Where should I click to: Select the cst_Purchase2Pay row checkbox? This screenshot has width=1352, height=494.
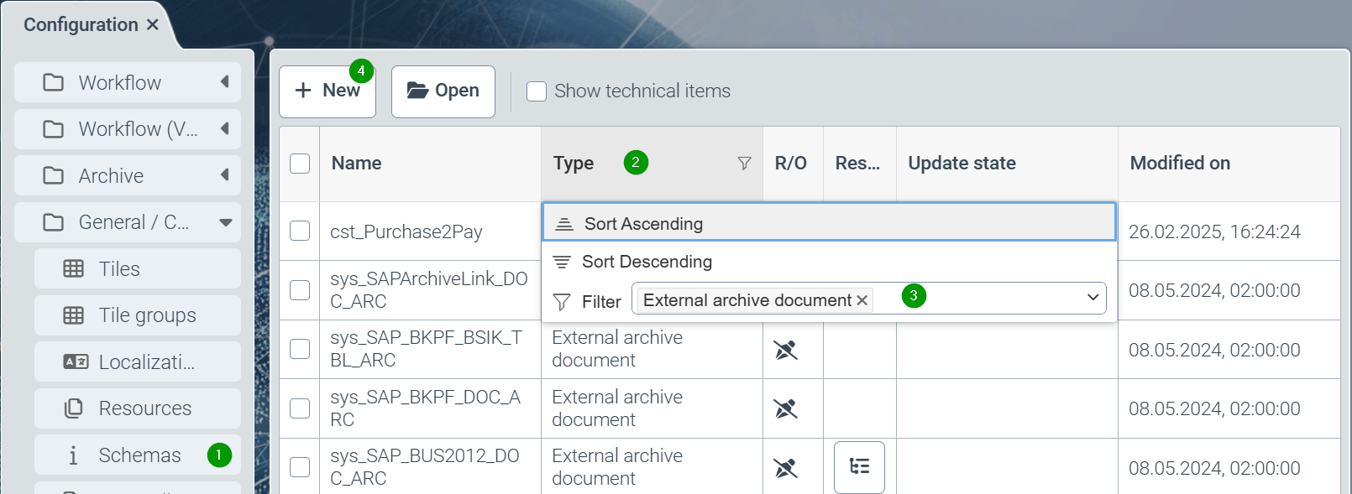click(x=300, y=231)
